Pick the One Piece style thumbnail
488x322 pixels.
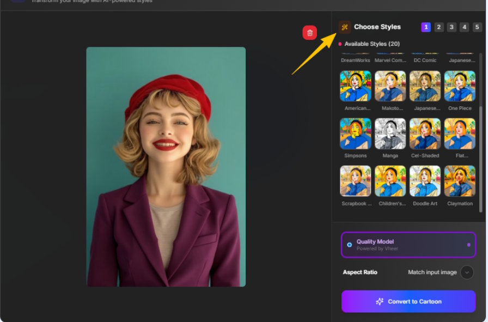click(x=460, y=86)
